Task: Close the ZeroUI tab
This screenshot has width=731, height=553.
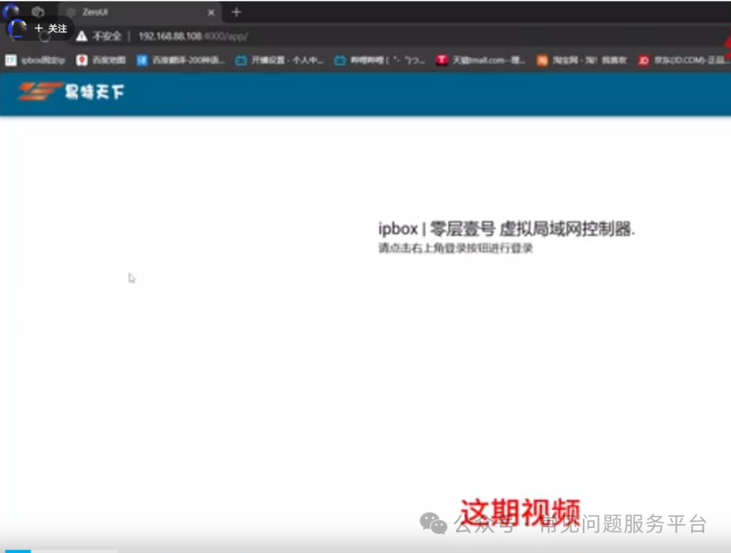Action: [211, 13]
